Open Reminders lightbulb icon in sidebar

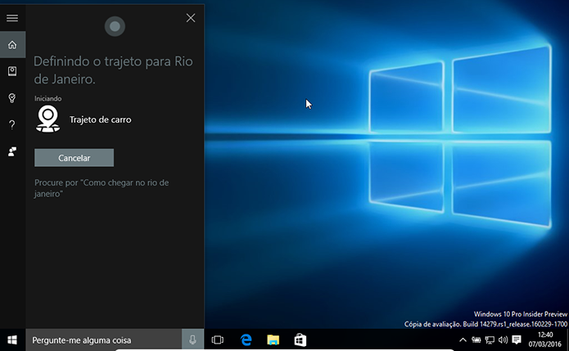12,98
